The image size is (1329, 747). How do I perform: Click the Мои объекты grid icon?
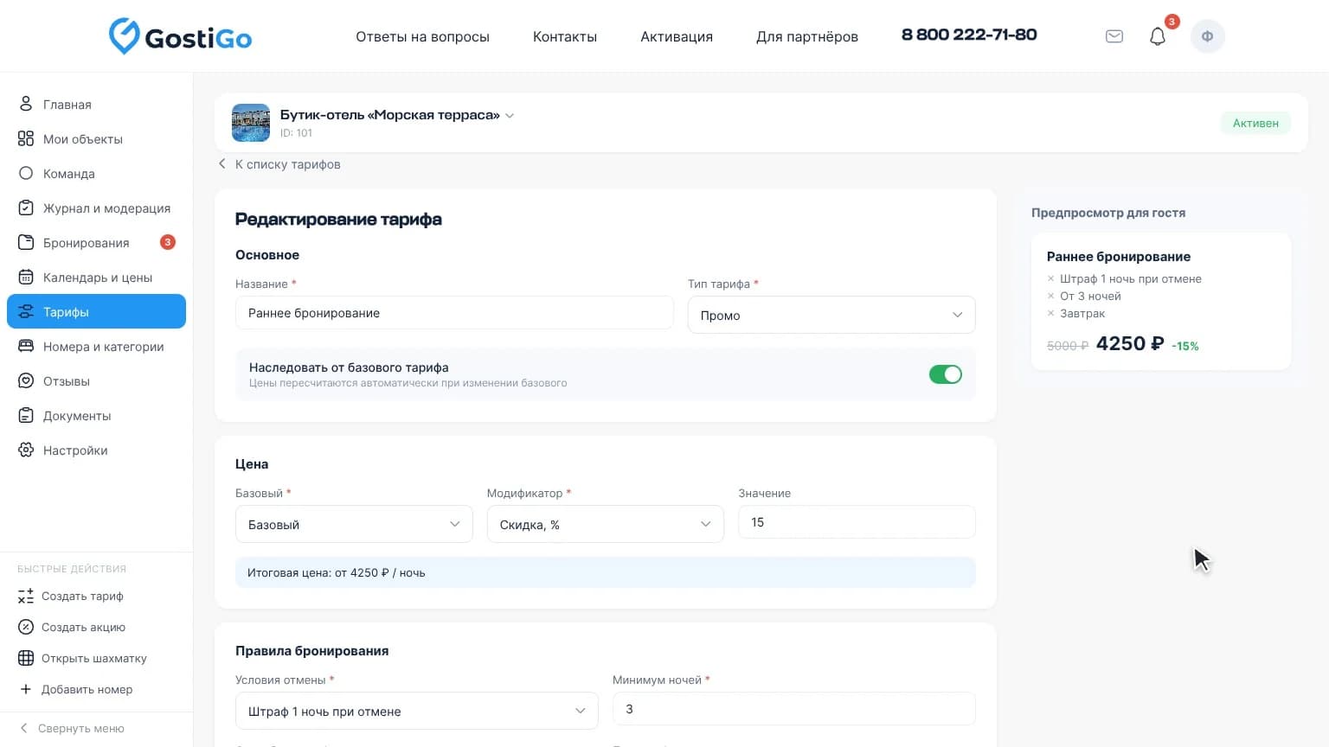pyautogui.click(x=26, y=138)
